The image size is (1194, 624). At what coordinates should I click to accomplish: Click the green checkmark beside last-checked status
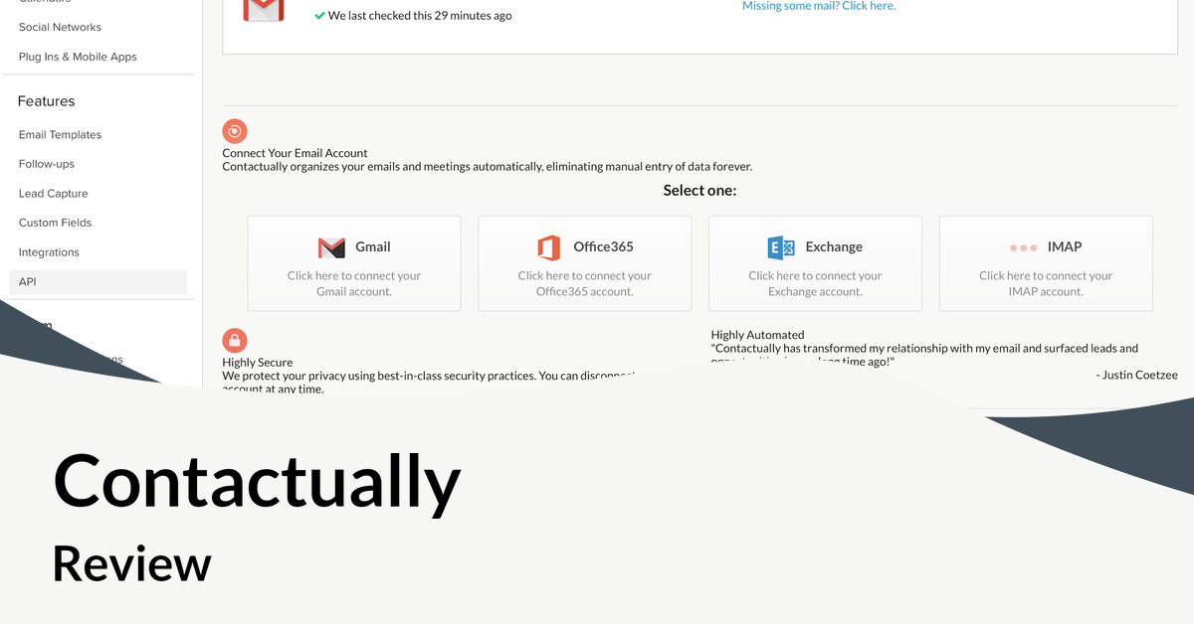pyautogui.click(x=319, y=15)
